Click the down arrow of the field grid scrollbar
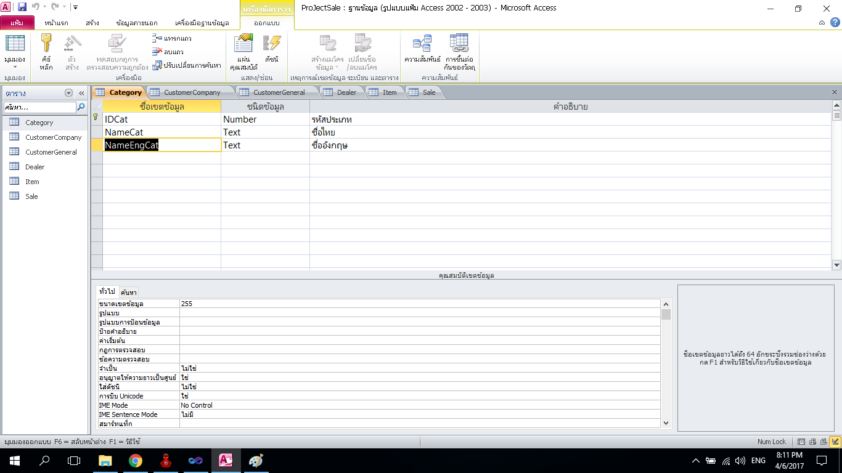The width and height of the screenshot is (842, 473). [836, 265]
